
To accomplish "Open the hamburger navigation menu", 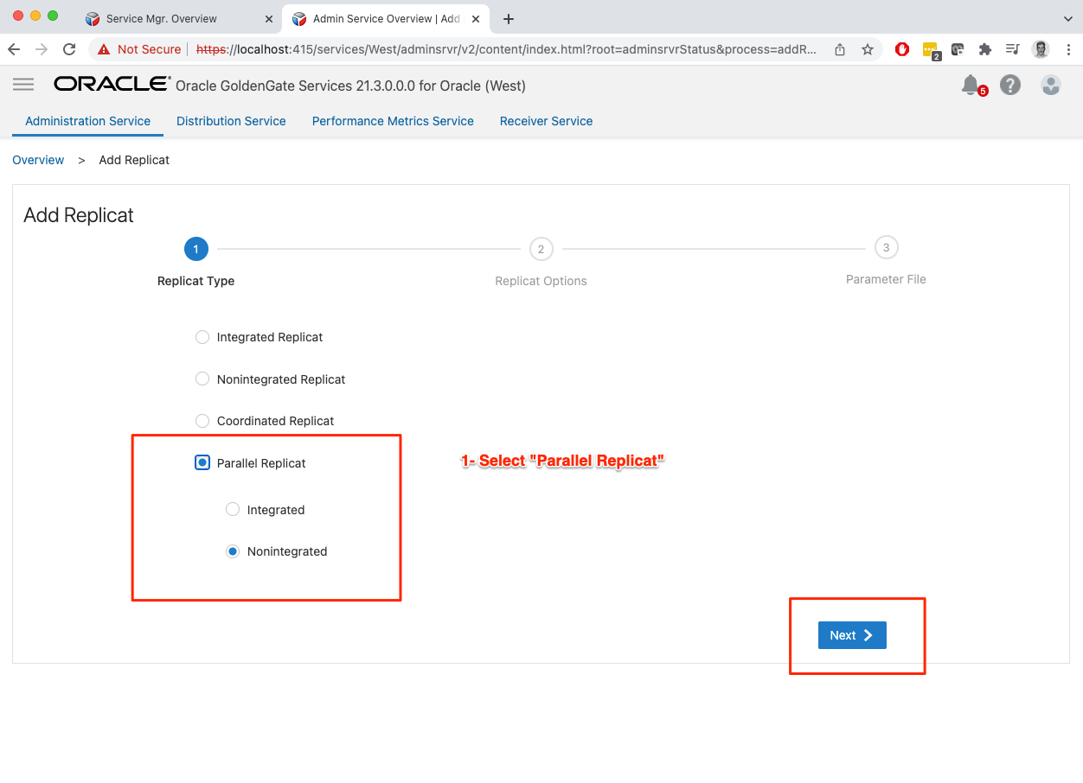I will [x=23, y=84].
